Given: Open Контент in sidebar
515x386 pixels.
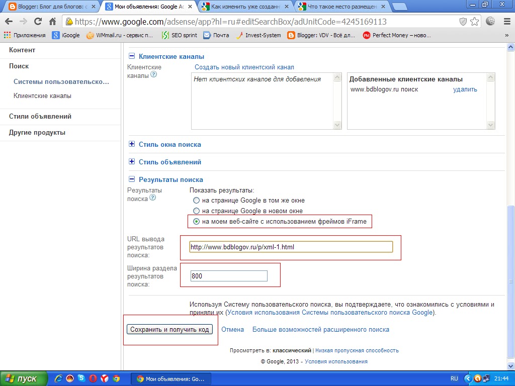Looking at the screenshot, I should 22,50.
